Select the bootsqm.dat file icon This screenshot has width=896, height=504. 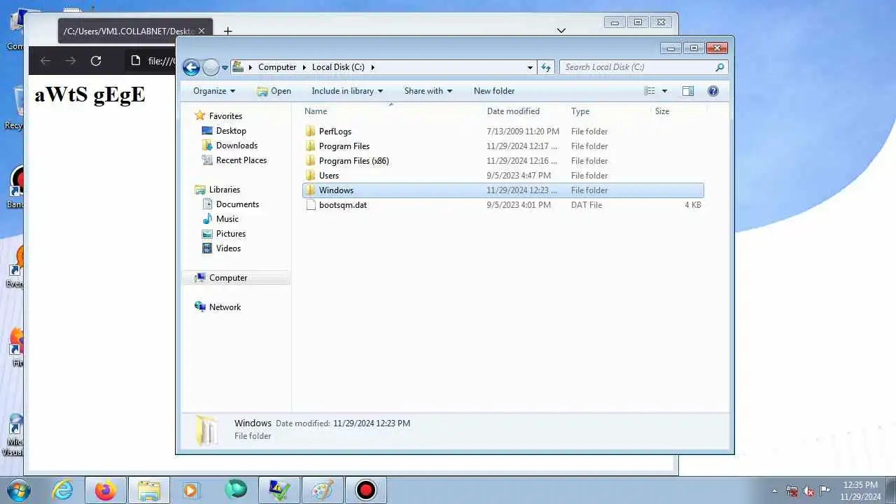pyautogui.click(x=311, y=205)
